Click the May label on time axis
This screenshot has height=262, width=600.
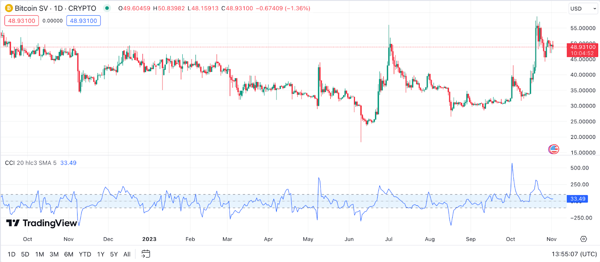(x=308, y=239)
